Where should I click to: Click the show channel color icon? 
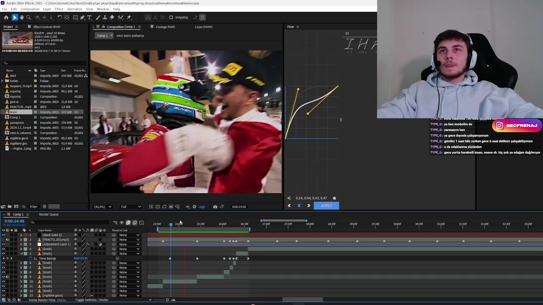click(x=188, y=207)
